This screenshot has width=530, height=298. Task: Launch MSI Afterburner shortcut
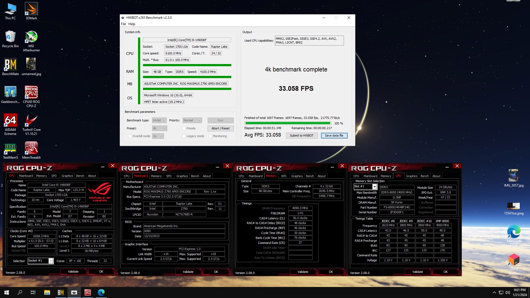[31, 41]
